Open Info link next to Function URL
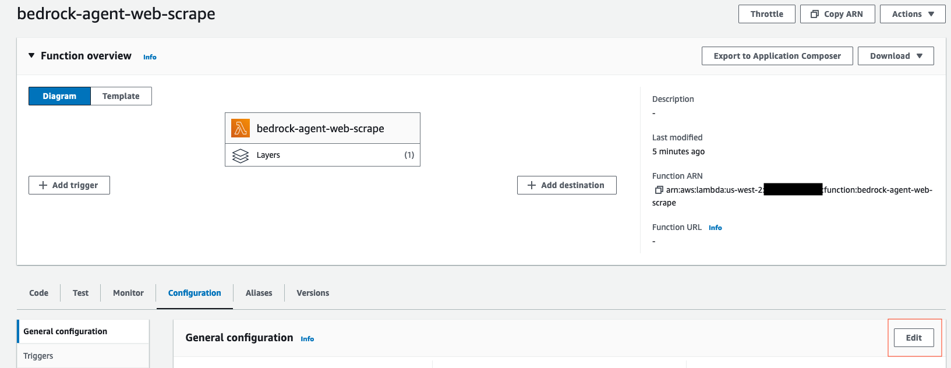This screenshot has width=951, height=368. click(x=715, y=228)
